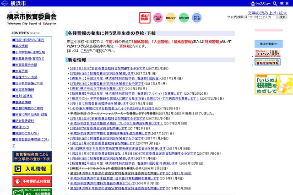Open the 第4回横浜市少年自然の家 選定評価委員会 link
The height and width of the screenshot is (195, 293).
coord(118,148)
